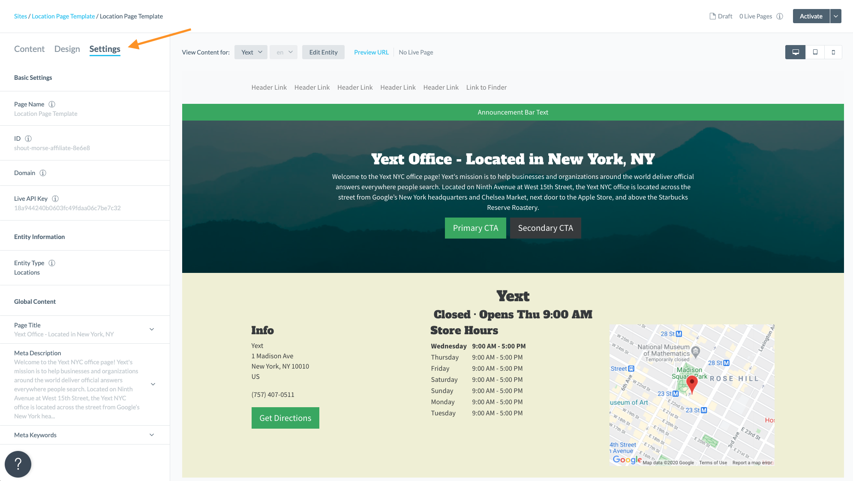The width and height of the screenshot is (853, 481).
Task: Switch to the Content tab
Action: (29, 49)
